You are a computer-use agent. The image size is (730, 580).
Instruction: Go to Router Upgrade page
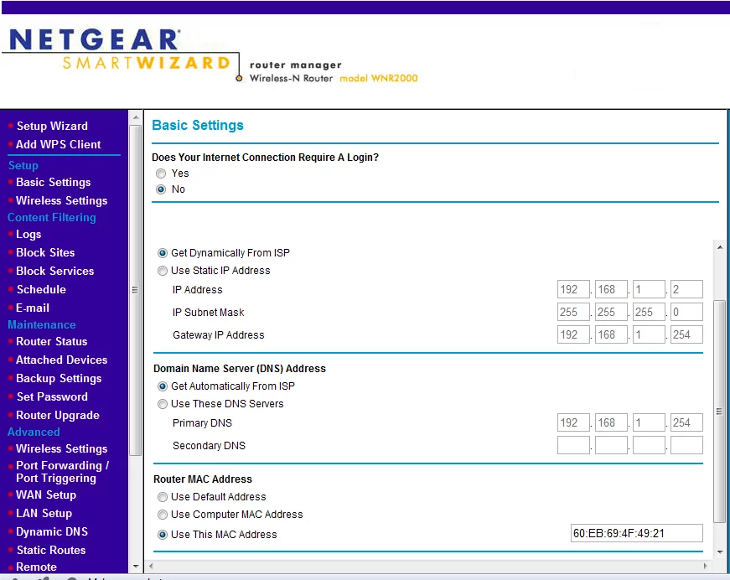click(x=58, y=415)
